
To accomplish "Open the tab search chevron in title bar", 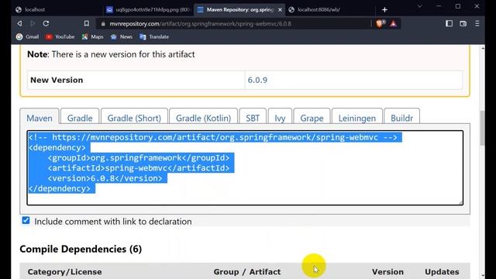I will (419, 6).
